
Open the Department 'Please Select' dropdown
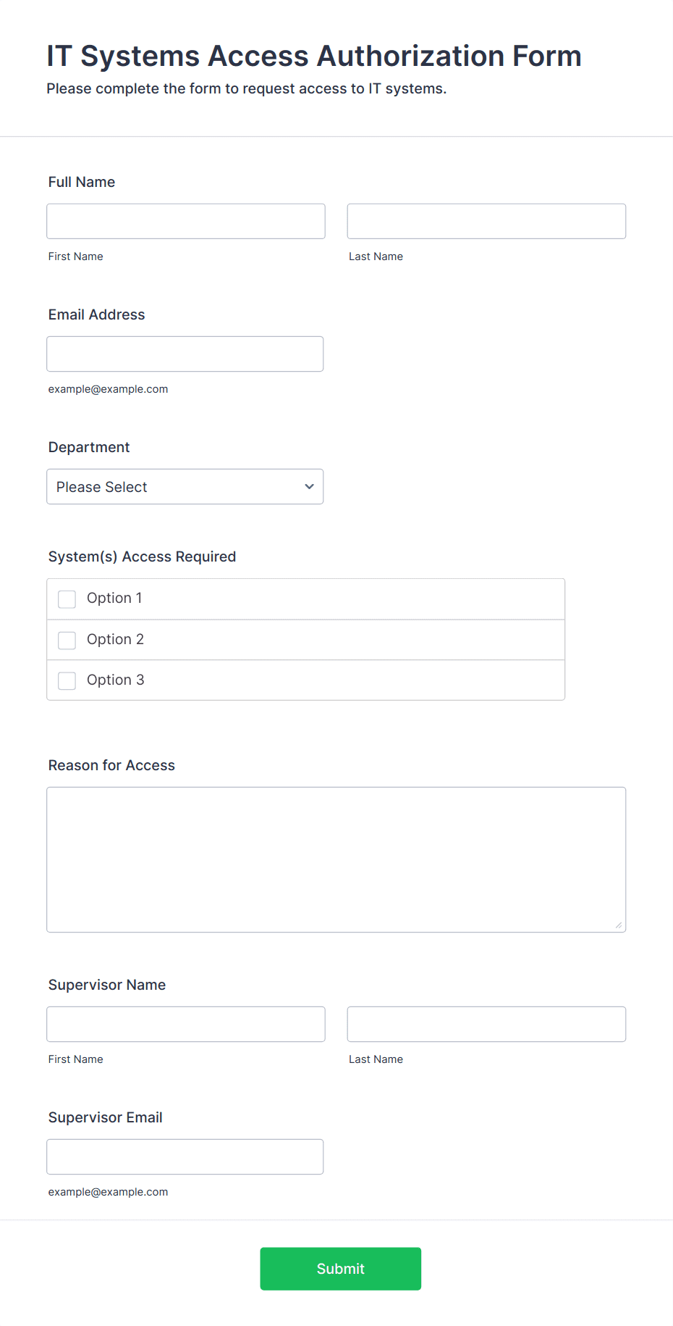(185, 487)
